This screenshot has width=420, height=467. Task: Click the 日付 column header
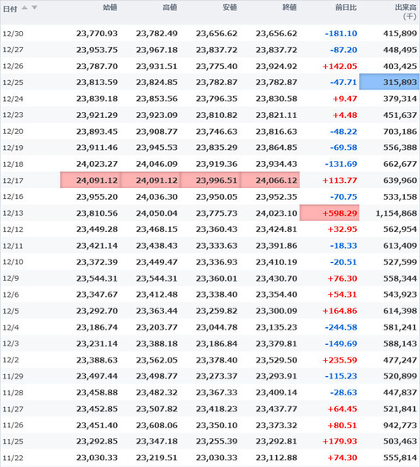pos(10,9)
